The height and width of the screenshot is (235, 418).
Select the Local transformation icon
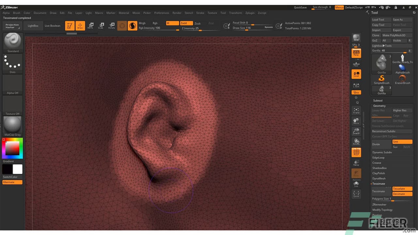pos(356,74)
